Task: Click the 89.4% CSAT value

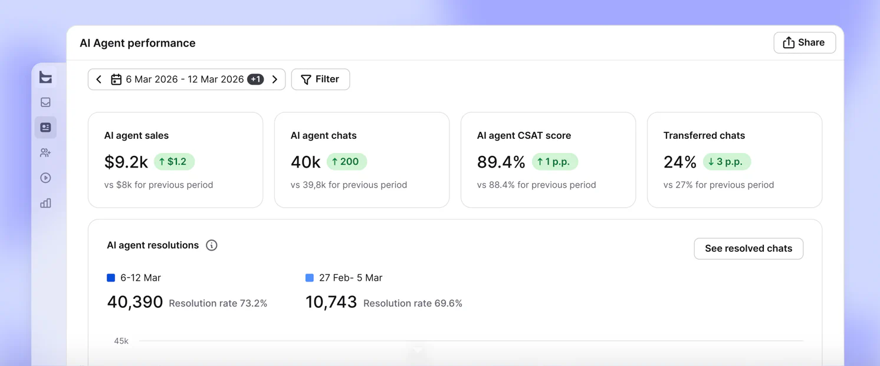Action: pyautogui.click(x=501, y=162)
